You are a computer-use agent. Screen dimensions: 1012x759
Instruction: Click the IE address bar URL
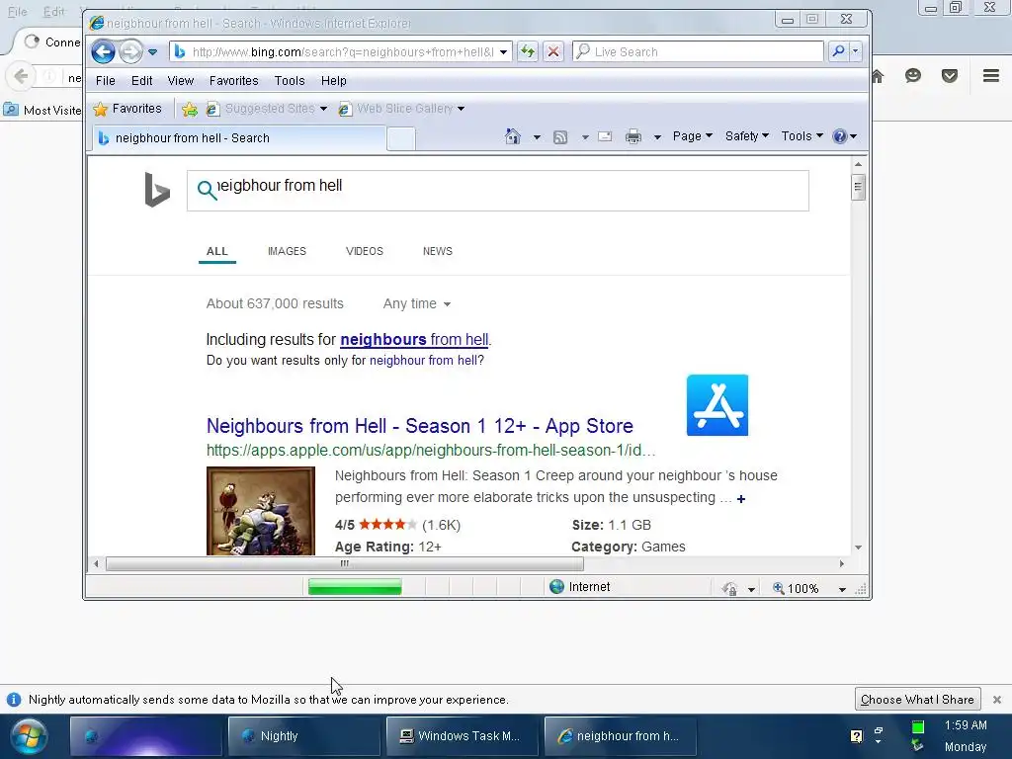(343, 52)
